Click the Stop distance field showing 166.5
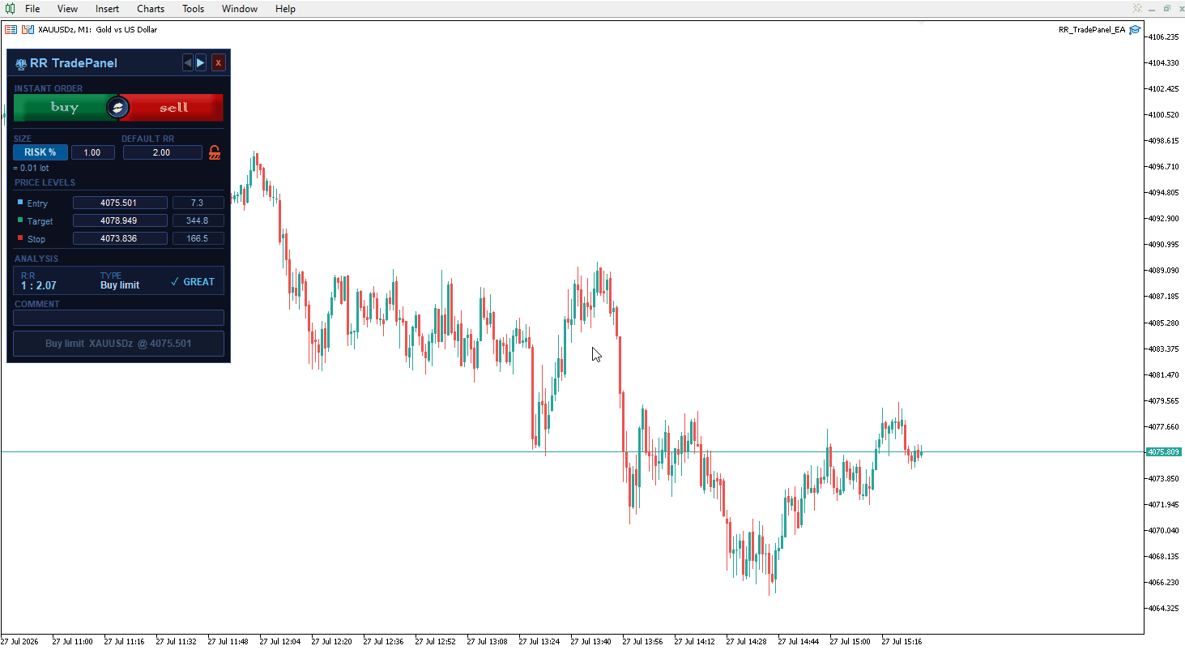 198,238
